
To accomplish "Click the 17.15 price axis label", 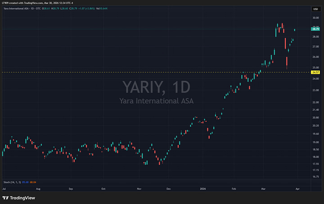I will coord(315,170).
